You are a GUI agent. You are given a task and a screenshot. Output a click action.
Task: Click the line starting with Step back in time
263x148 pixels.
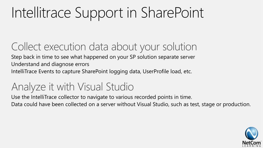pyautogui.click(x=103, y=57)
